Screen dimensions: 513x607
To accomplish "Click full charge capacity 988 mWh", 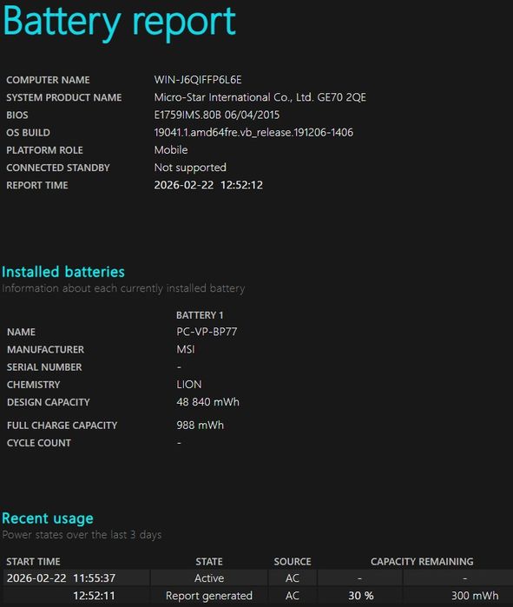I will (200, 425).
